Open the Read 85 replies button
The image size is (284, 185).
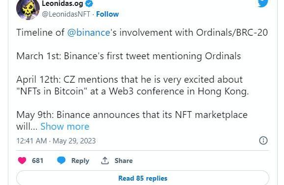(x=143, y=178)
